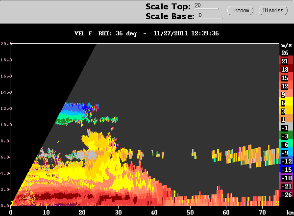The height and width of the screenshot is (216, 294).
Task: Click the 40 km range axis label
Action: tap(154, 212)
